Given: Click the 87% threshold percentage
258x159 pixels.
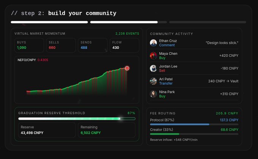Looking at the screenshot, I should pos(131,113).
